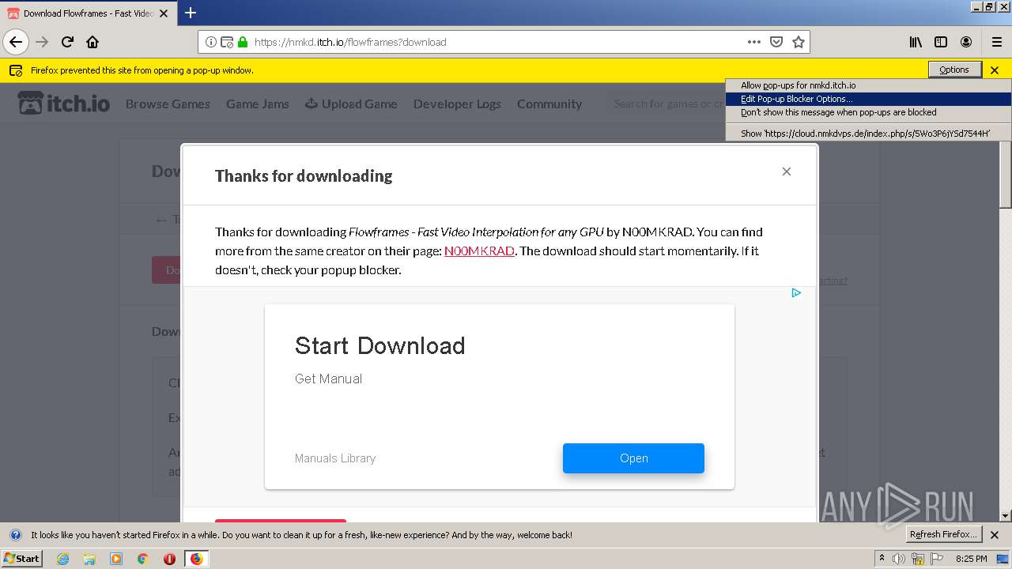Open Community nav link
This screenshot has height=569, width=1012.
(549, 104)
